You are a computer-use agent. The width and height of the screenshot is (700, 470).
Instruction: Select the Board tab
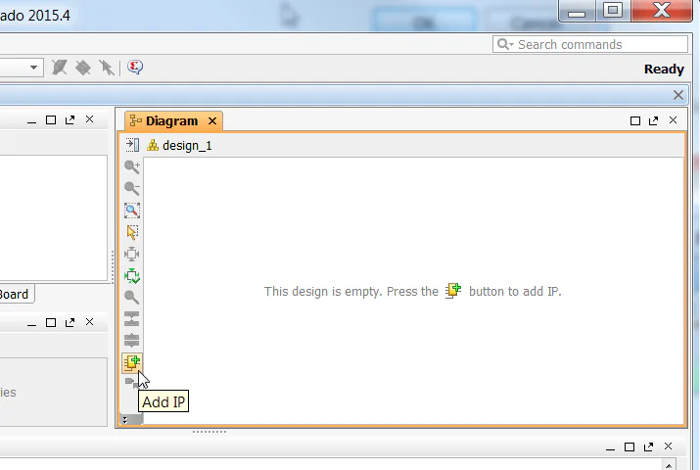point(14,294)
